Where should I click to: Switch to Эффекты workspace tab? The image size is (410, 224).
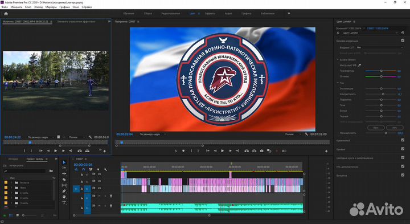tap(210, 13)
